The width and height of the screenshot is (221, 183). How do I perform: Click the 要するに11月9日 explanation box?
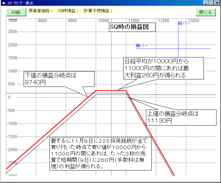click(101, 154)
